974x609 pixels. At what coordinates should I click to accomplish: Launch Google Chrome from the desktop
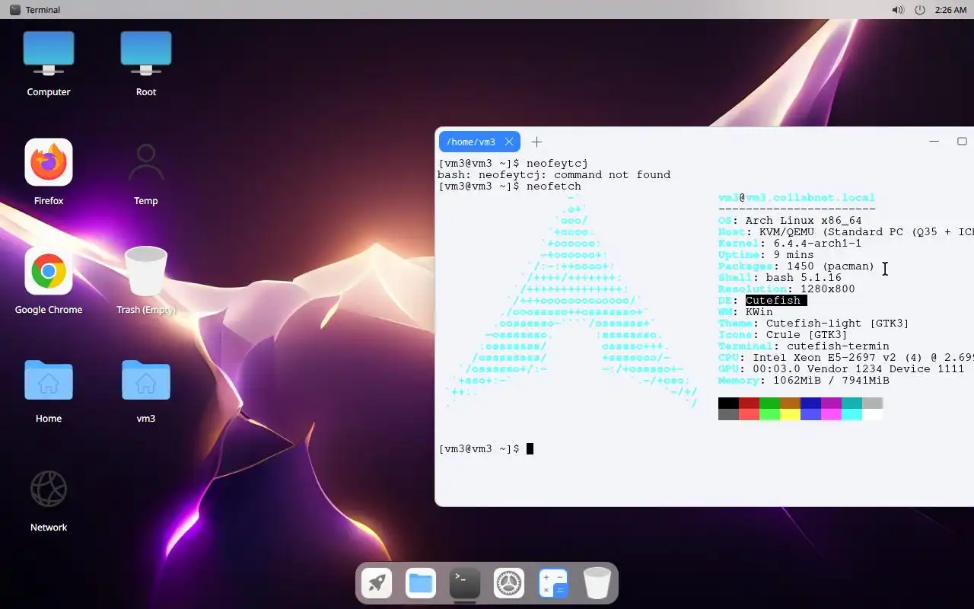click(49, 280)
